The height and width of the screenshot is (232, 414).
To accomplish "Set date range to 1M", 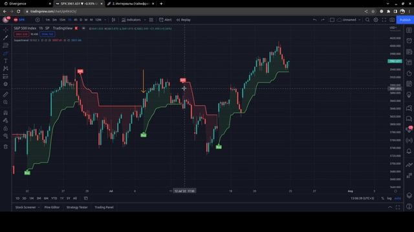I will [x=32, y=198].
